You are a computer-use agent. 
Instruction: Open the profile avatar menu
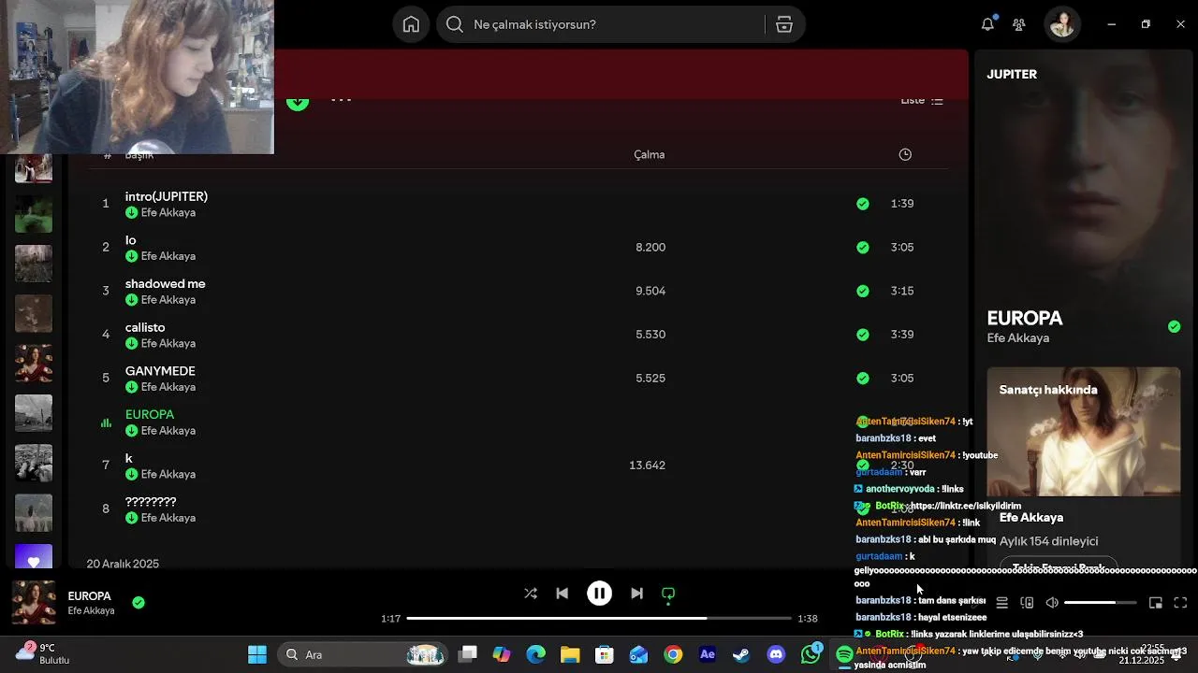pyautogui.click(x=1062, y=24)
